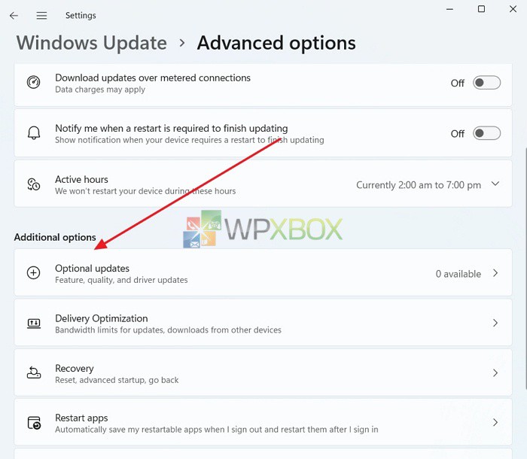The height and width of the screenshot is (459, 527).
Task: Open the Delivery Optimization label
Action: pos(102,318)
